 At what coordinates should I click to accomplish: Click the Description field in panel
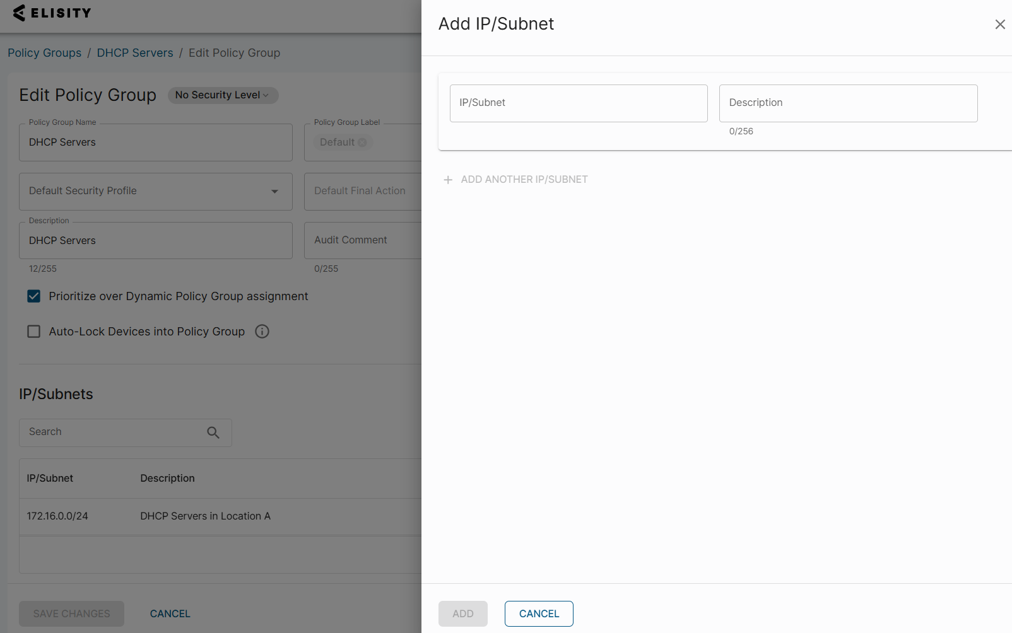click(x=848, y=103)
